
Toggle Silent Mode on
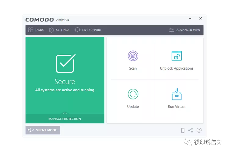pos(43,130)
